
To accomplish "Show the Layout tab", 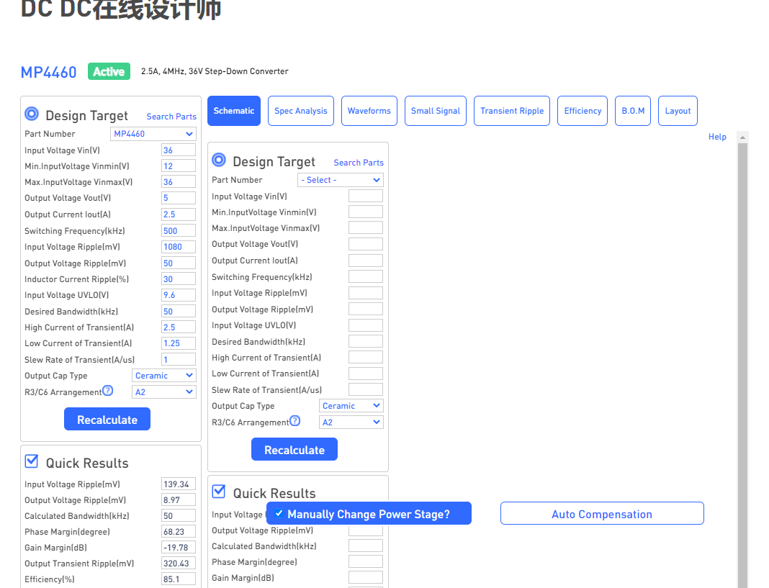I will 678,111.
